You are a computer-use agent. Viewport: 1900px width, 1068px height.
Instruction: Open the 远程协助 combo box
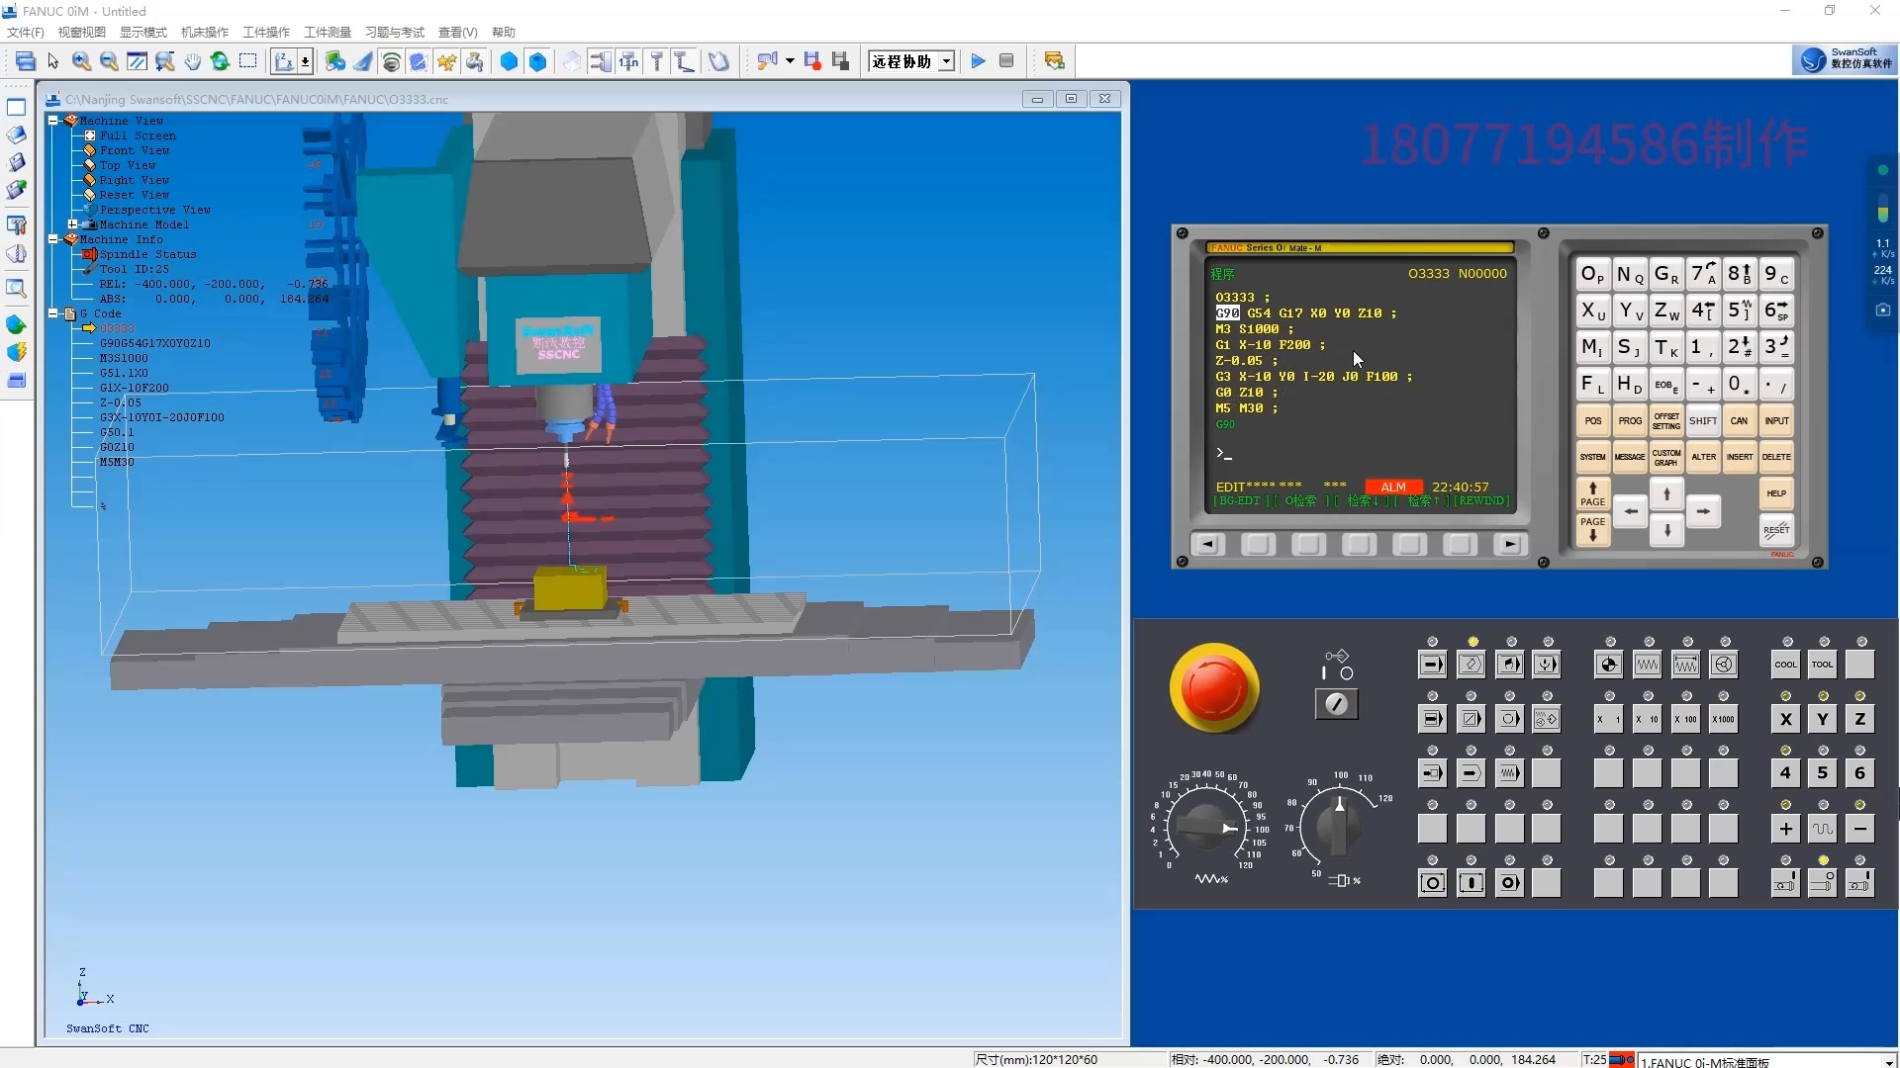tap(911, 61)
